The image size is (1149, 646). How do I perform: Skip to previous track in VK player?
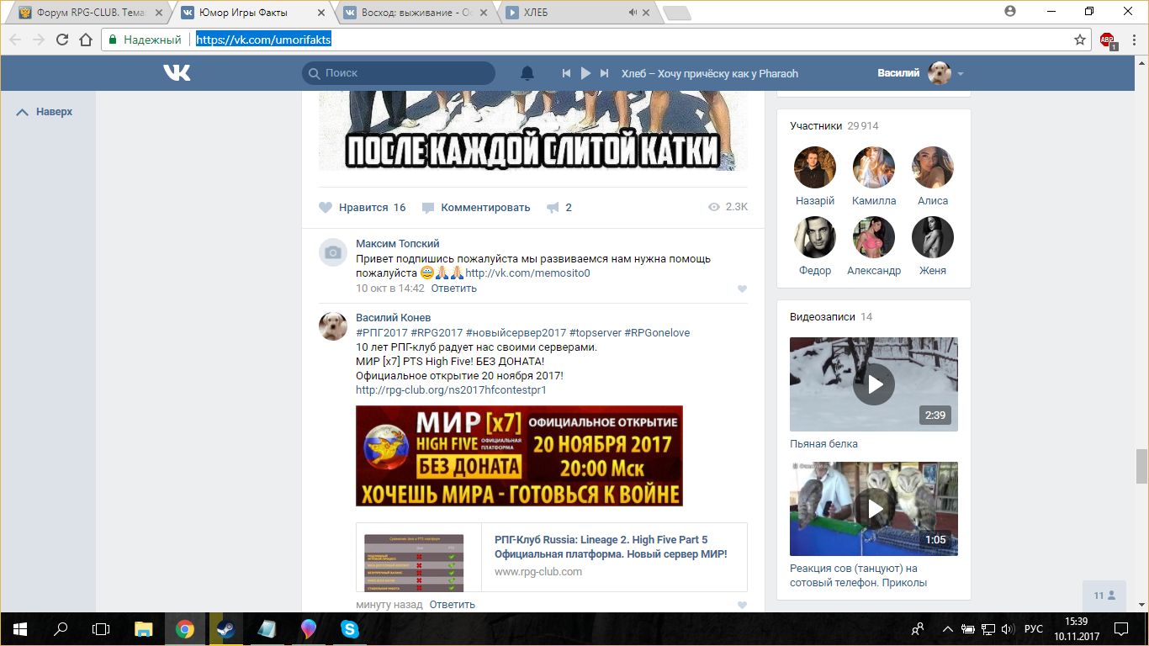tap(567, 73)
